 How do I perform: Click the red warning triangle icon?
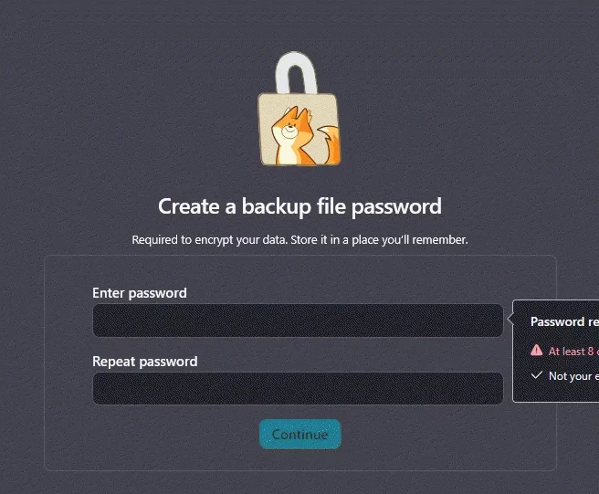point(537,351)
